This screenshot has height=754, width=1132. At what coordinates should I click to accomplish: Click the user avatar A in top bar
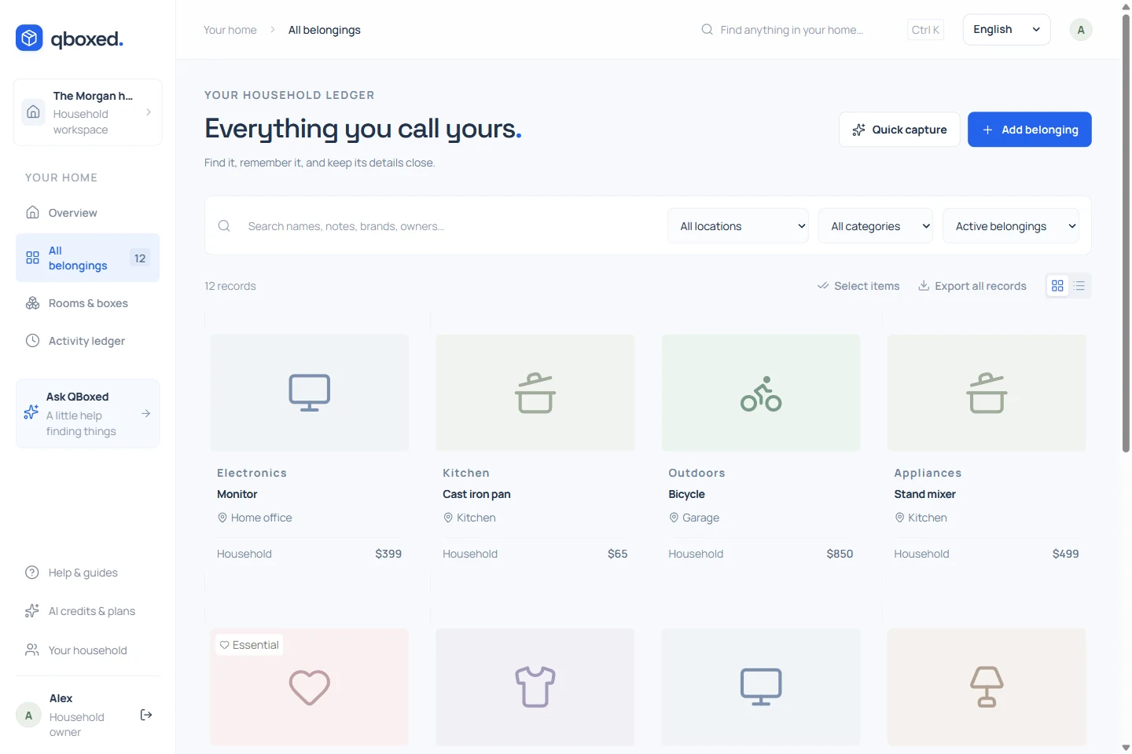[1081, 30]
